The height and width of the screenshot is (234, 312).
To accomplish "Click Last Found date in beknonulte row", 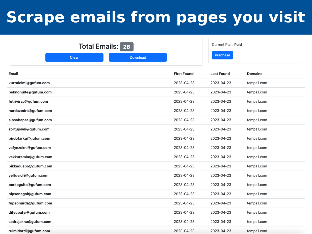I will click(221, 92).
